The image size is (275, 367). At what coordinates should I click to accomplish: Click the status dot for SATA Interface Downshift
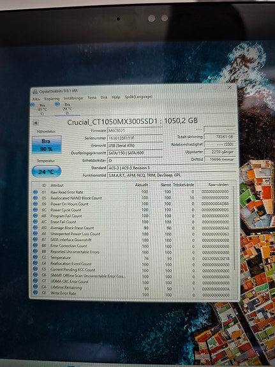pyautogui.click(x=35, y=239)
